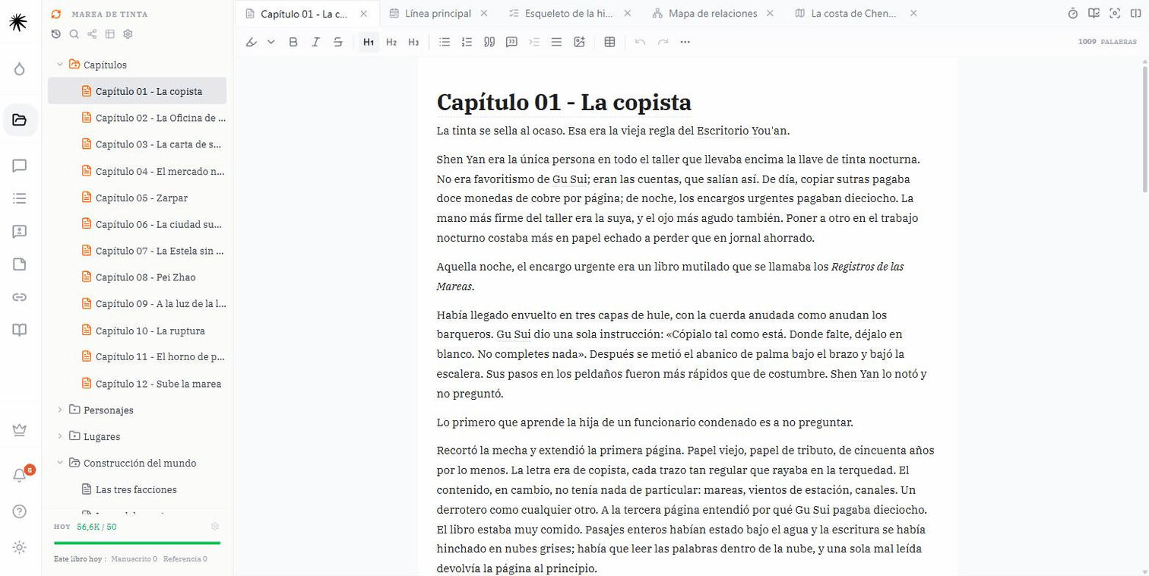Toggle split view panel
This screenshot has width=1149, height=576.
(x=1135, y=13)
